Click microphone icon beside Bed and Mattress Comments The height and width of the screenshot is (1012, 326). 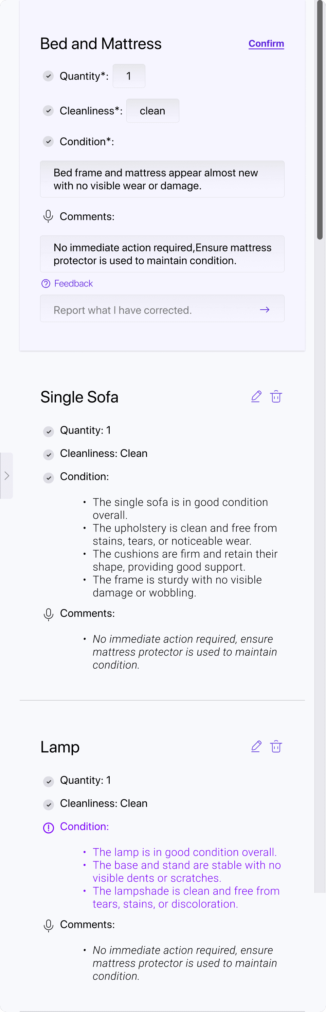(x=48, y=216)
